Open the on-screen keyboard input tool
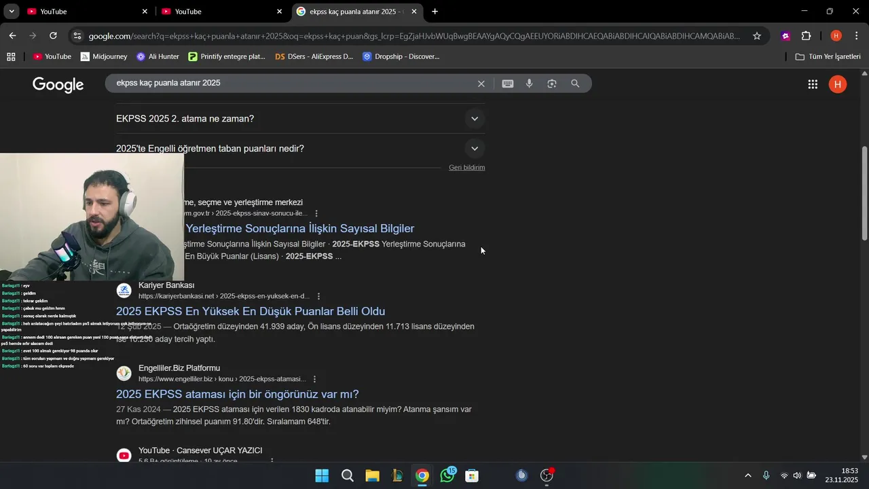This screenshot has height=489, width=869. [508, 84]
